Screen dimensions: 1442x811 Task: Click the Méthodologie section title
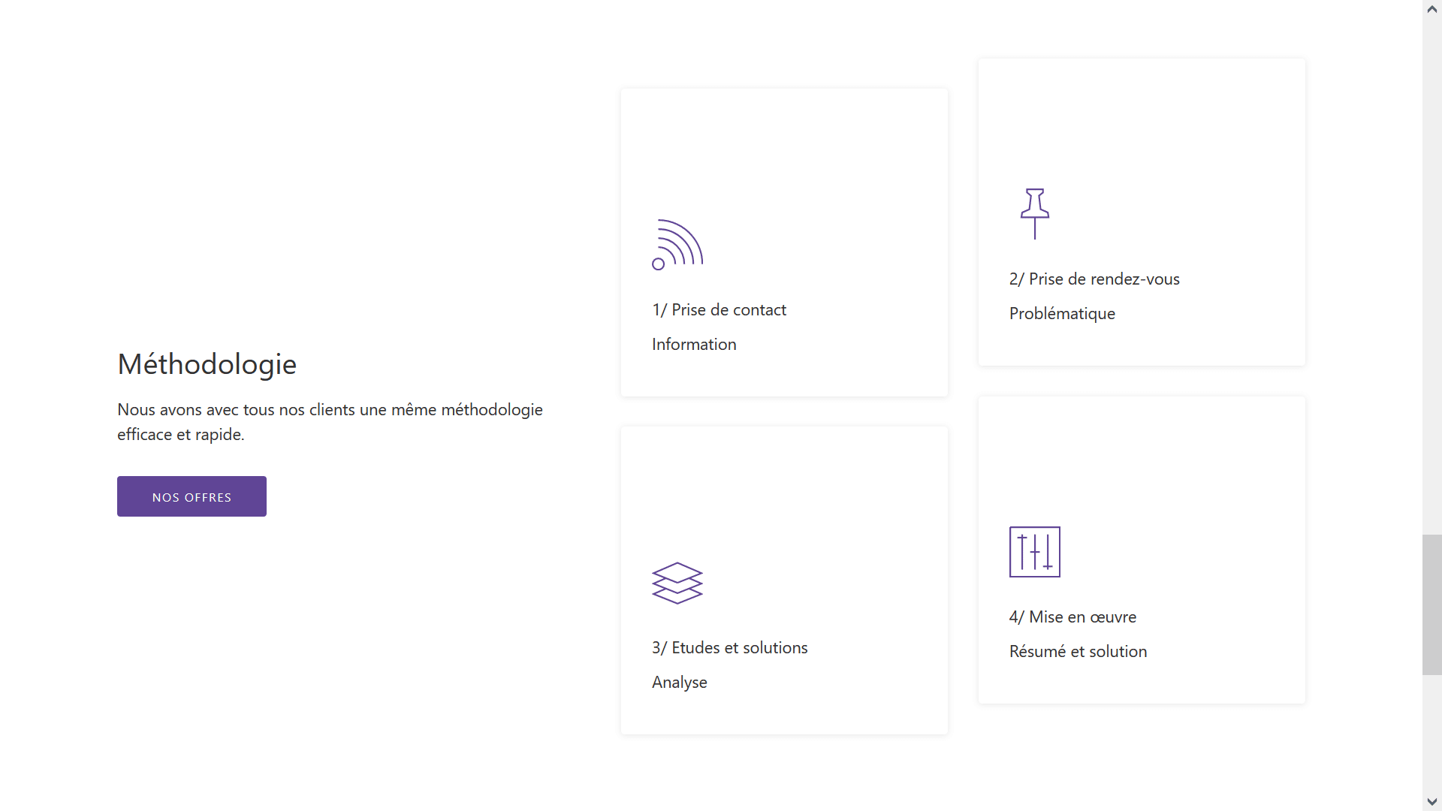coord(207,364)
